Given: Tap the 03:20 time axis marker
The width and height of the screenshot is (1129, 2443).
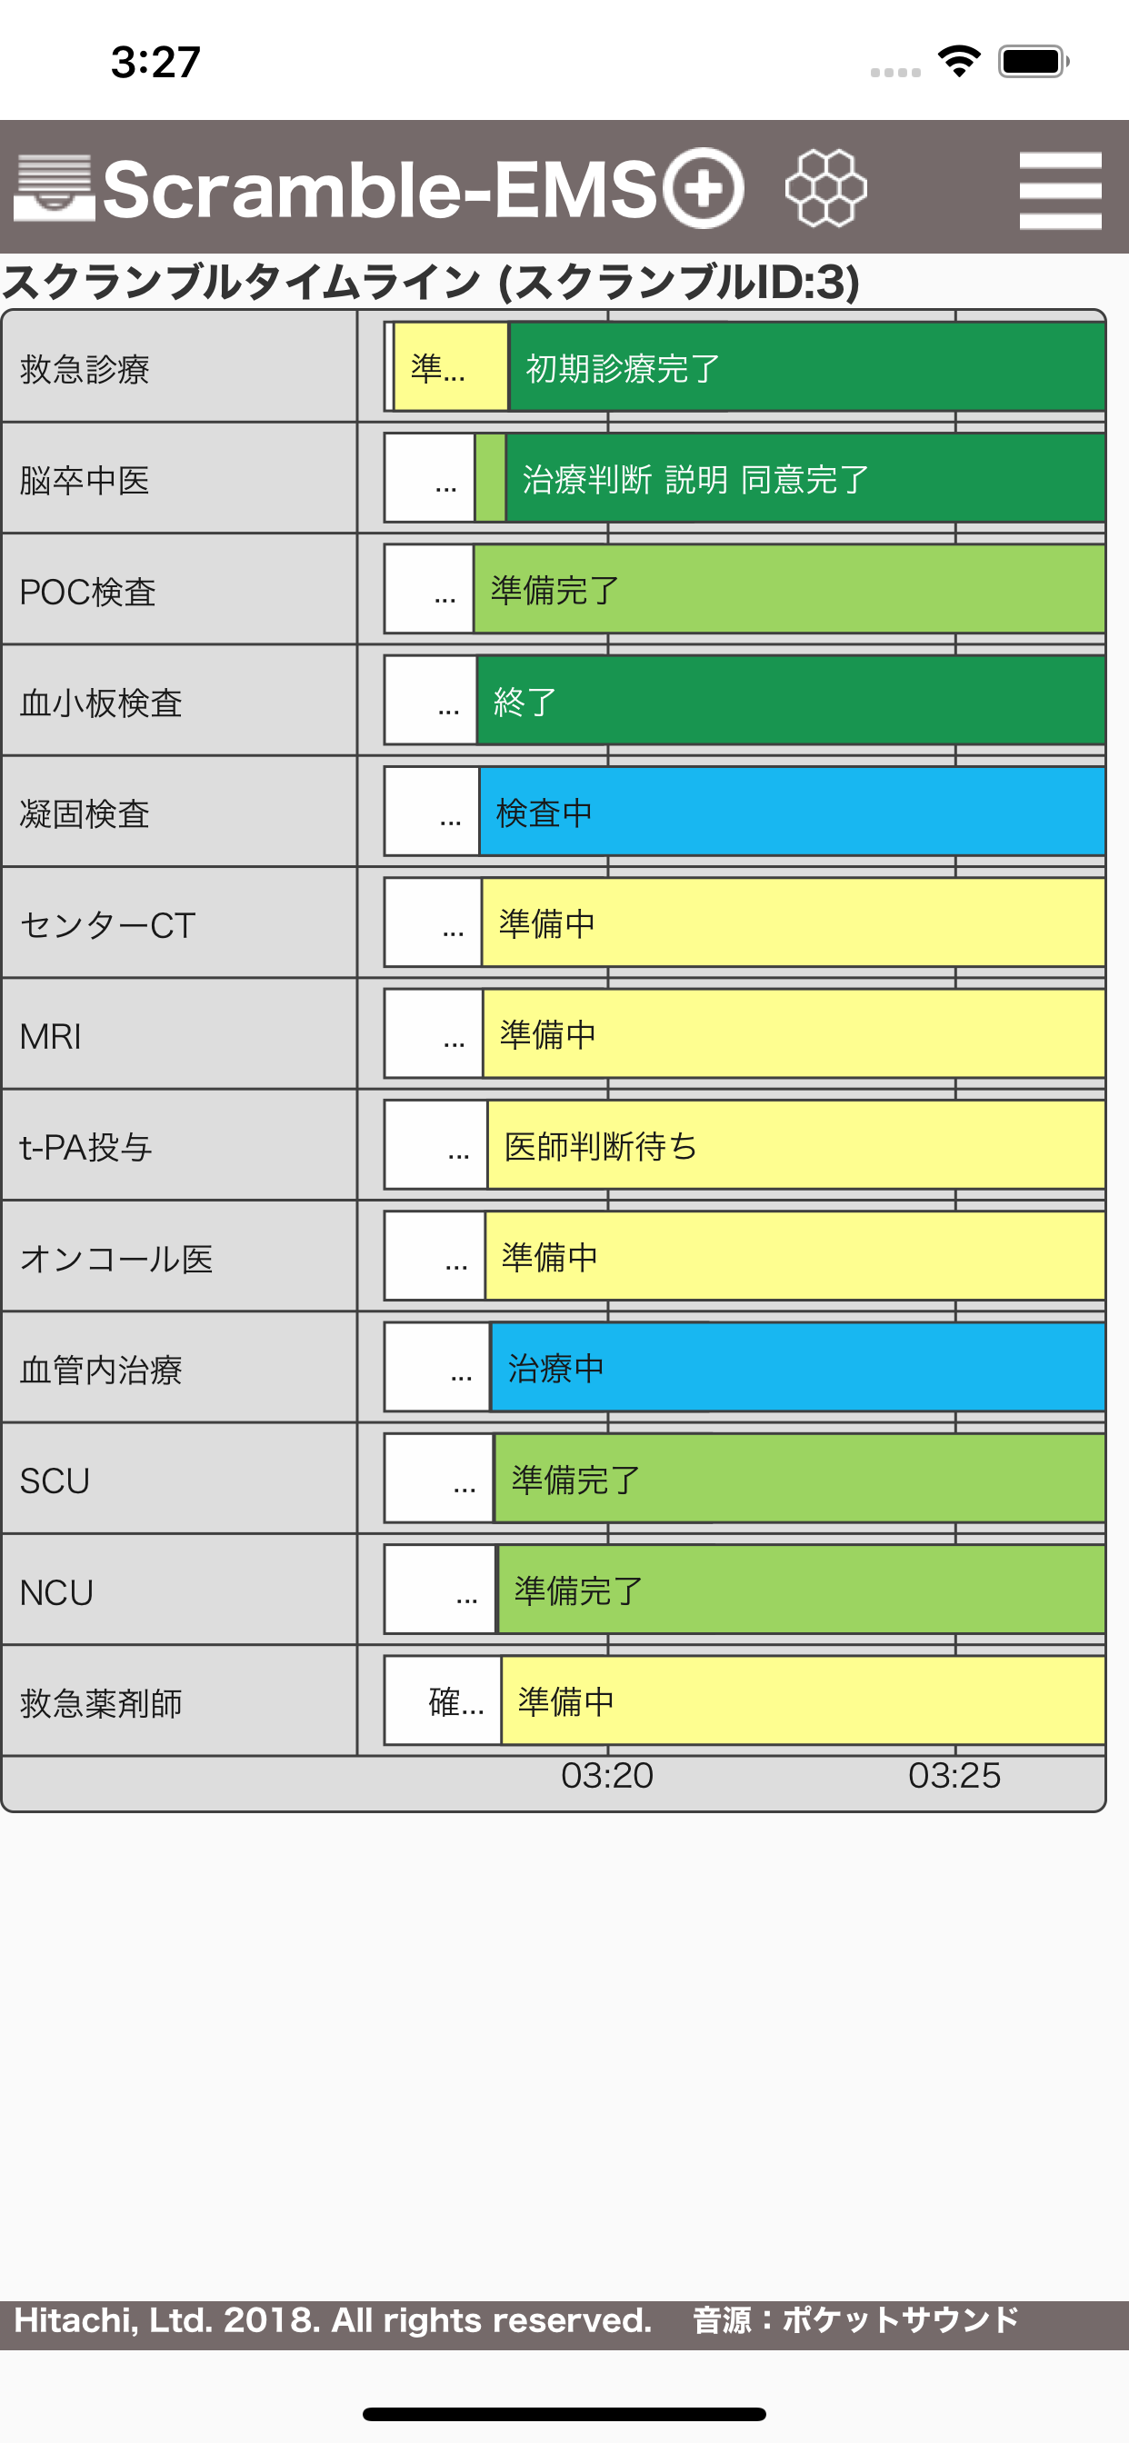Looking at the screenshot, I should [x=607, y=1774].
